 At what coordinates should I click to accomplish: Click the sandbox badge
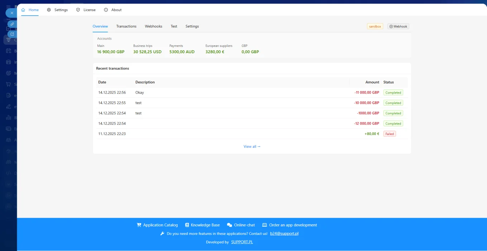click(375, 26)
